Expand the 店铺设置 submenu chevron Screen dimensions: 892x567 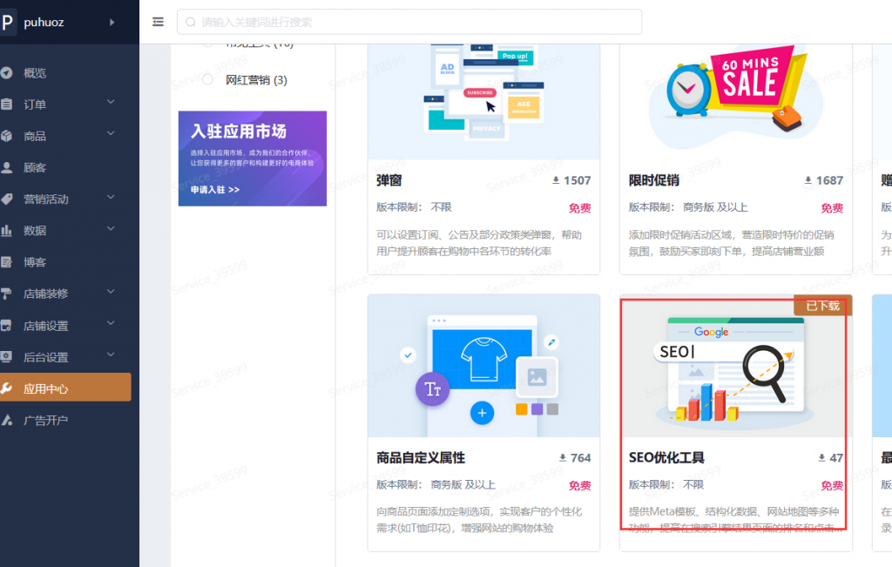click(111, 323)
